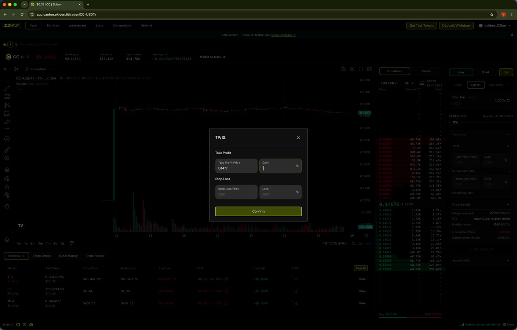Viewport: 517px width, 330px height.
Task: Open the GitHub icon in footer
Action: (x=18, y=324)
